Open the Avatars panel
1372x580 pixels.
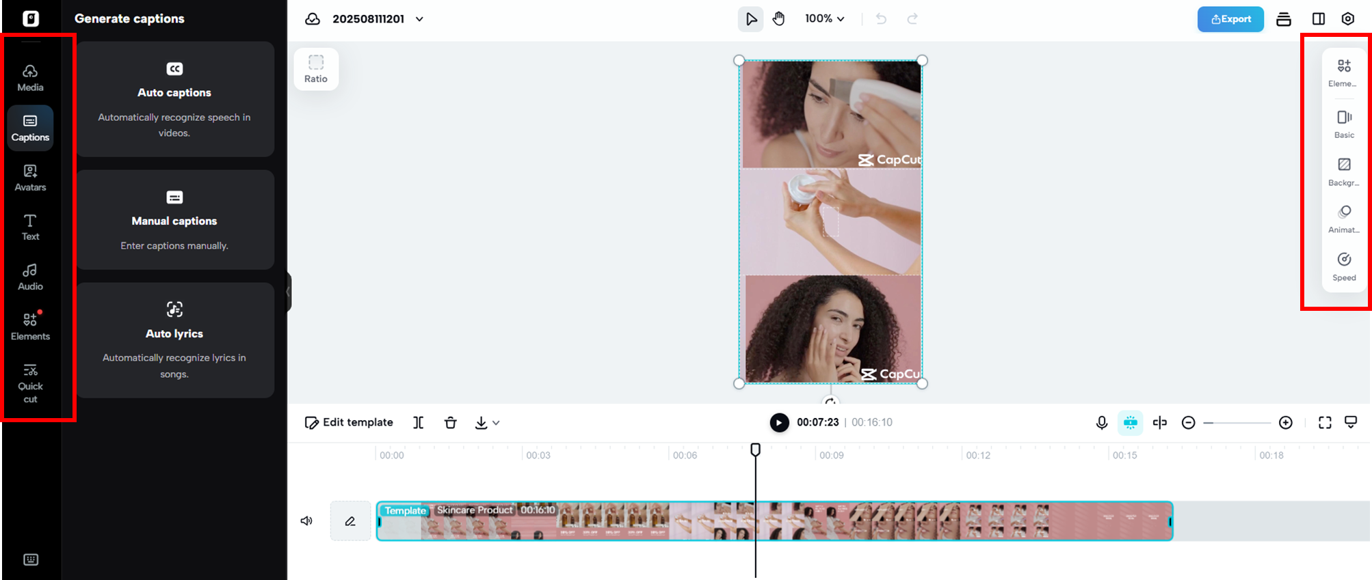(30, 178)
